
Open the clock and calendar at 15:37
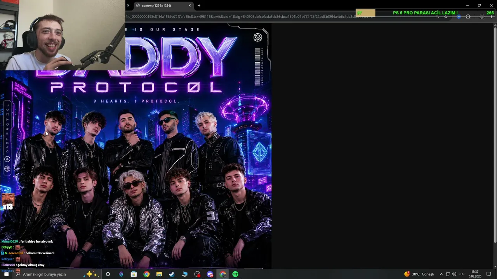474,274
